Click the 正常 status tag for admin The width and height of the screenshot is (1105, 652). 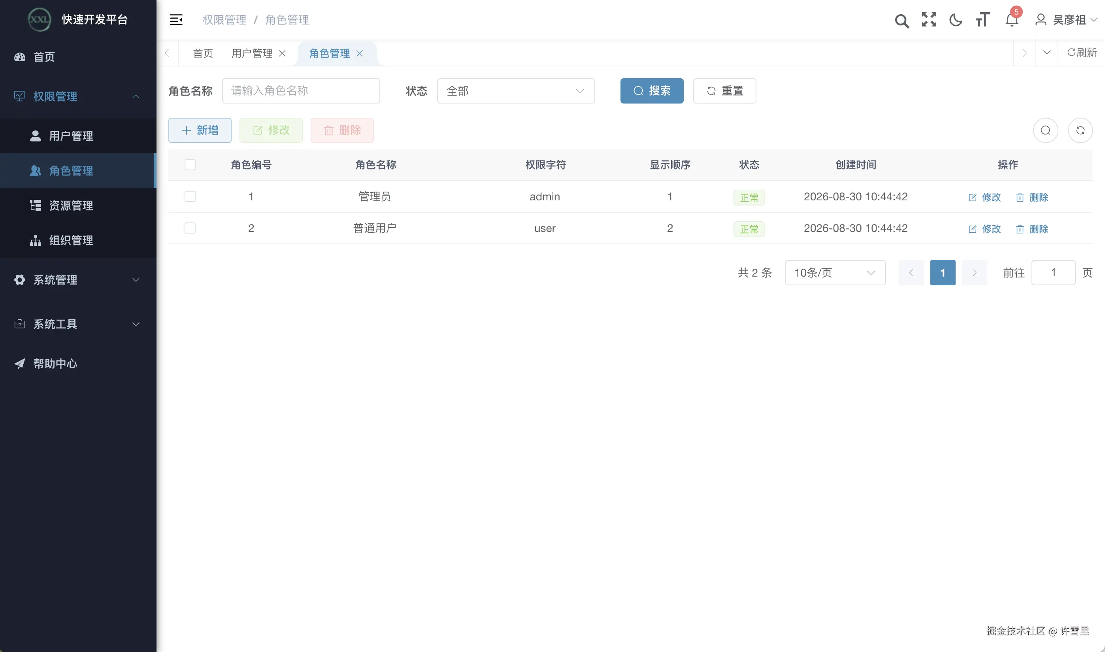click(749, 197)
